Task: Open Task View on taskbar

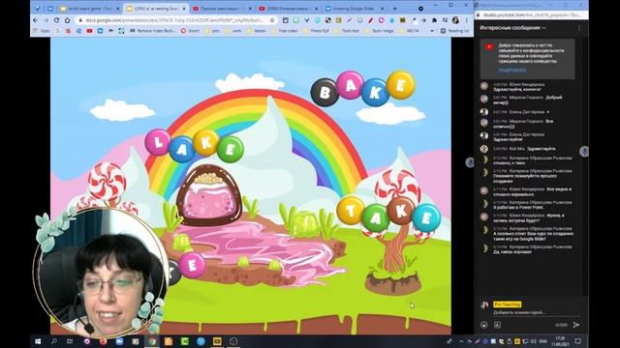Action: [70, 341]
